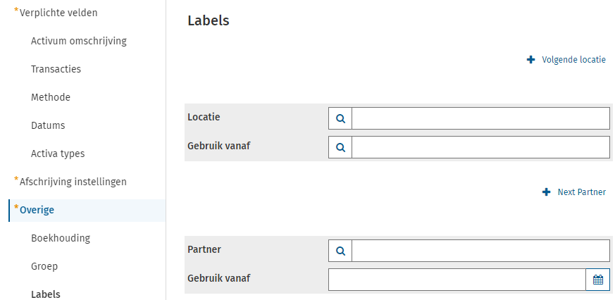Focus the Locatie text field
Image resolution: width=615 pixels, height=300 pixels.
coord(480,118)
